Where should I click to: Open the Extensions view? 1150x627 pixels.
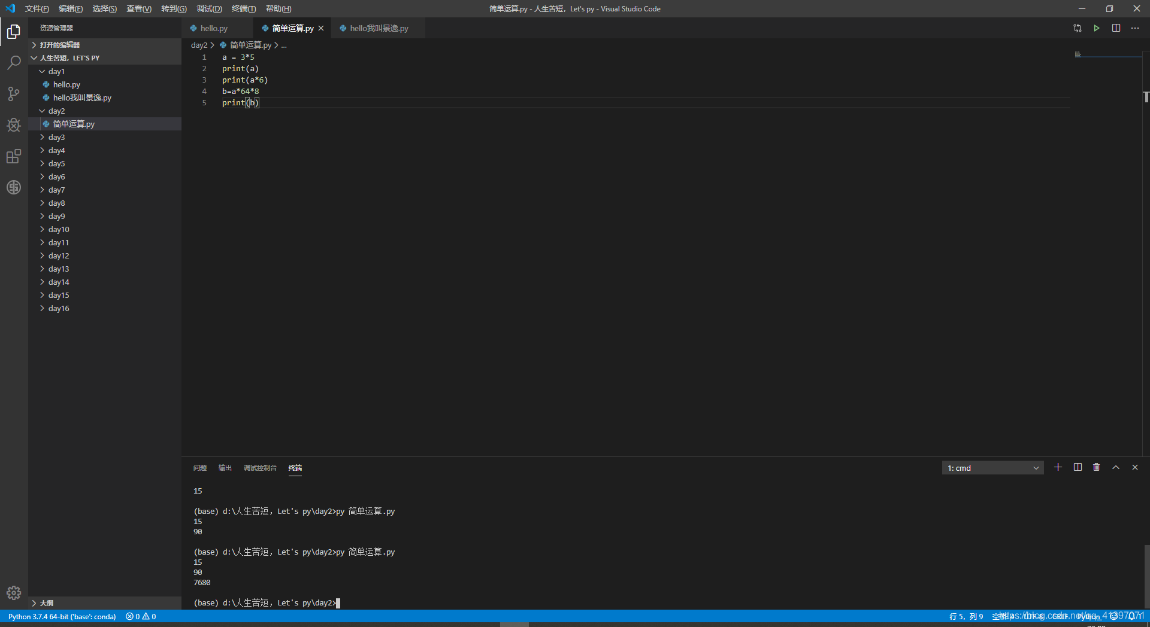click(14, 156)
